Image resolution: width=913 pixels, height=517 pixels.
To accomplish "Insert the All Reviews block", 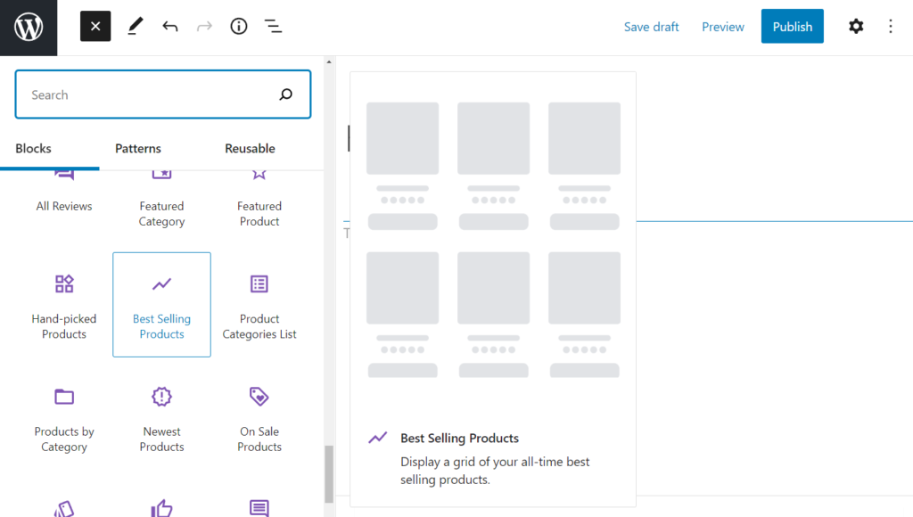I will coord(63,192).
